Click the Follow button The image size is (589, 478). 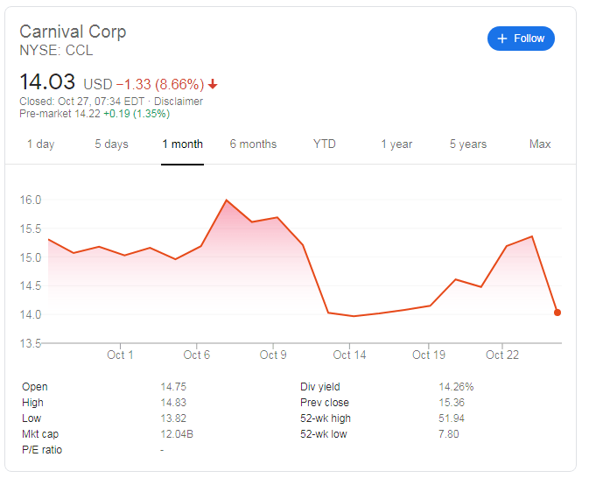coord(521,39)
